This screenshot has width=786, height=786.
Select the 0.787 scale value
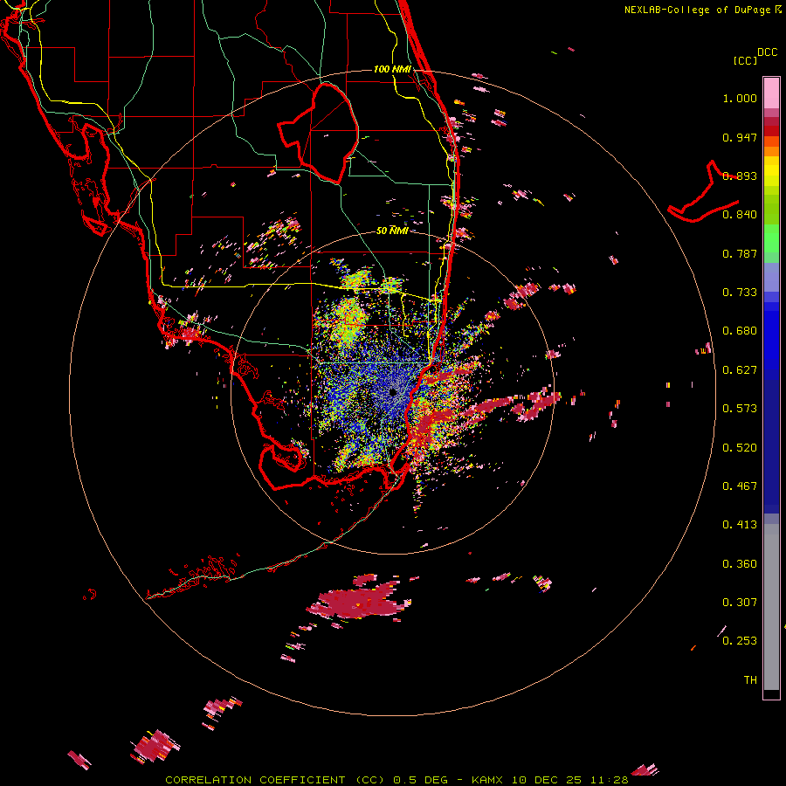(740, 253)
